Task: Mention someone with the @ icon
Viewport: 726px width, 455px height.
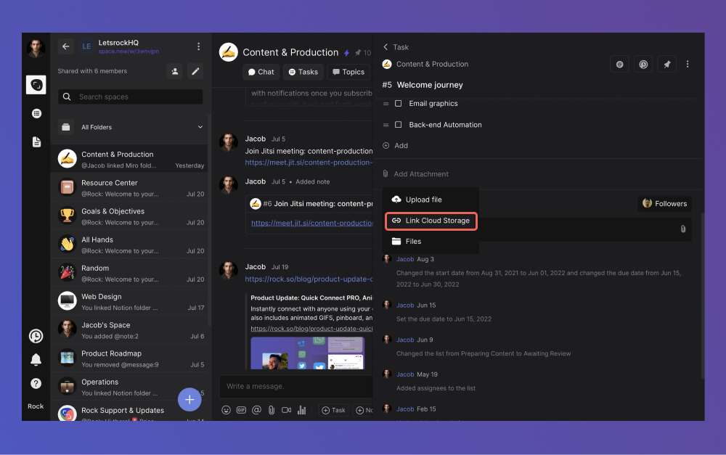Action: [256, 410]
